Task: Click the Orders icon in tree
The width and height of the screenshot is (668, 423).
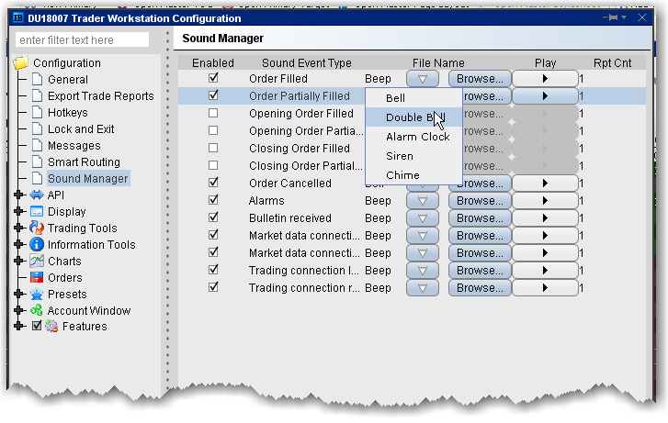Action: click(x=37, y=278)
